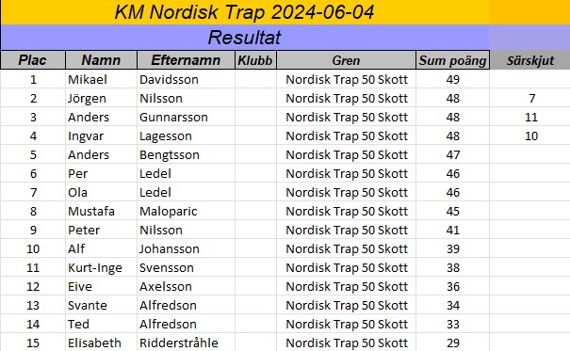Click the Klubb column header
The width and height of the screenshot is (570, 351).
pyautogui.click(x=255, y=60)
